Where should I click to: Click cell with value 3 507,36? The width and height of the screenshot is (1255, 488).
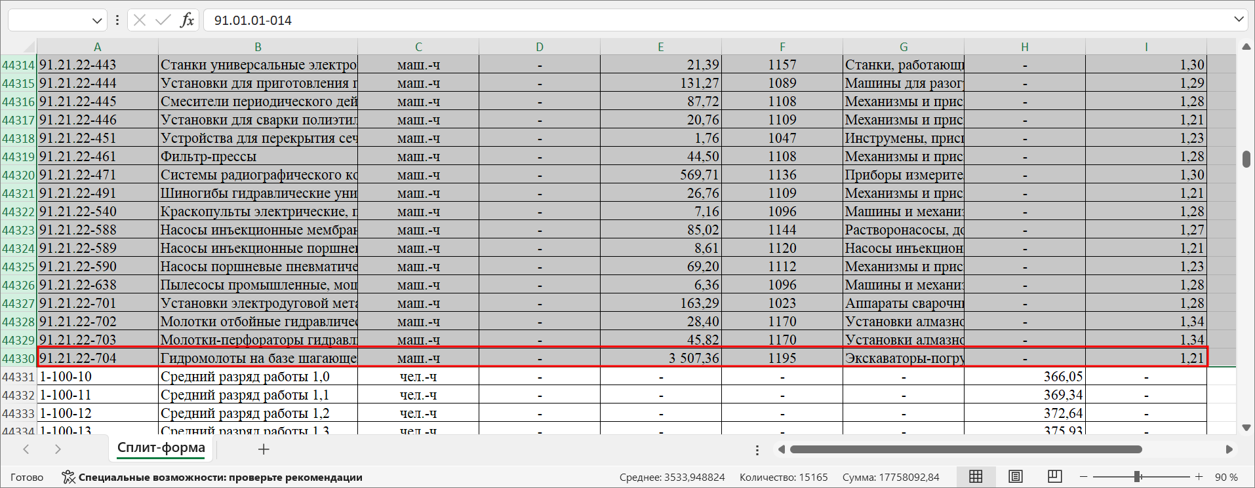tap(660, 358)
